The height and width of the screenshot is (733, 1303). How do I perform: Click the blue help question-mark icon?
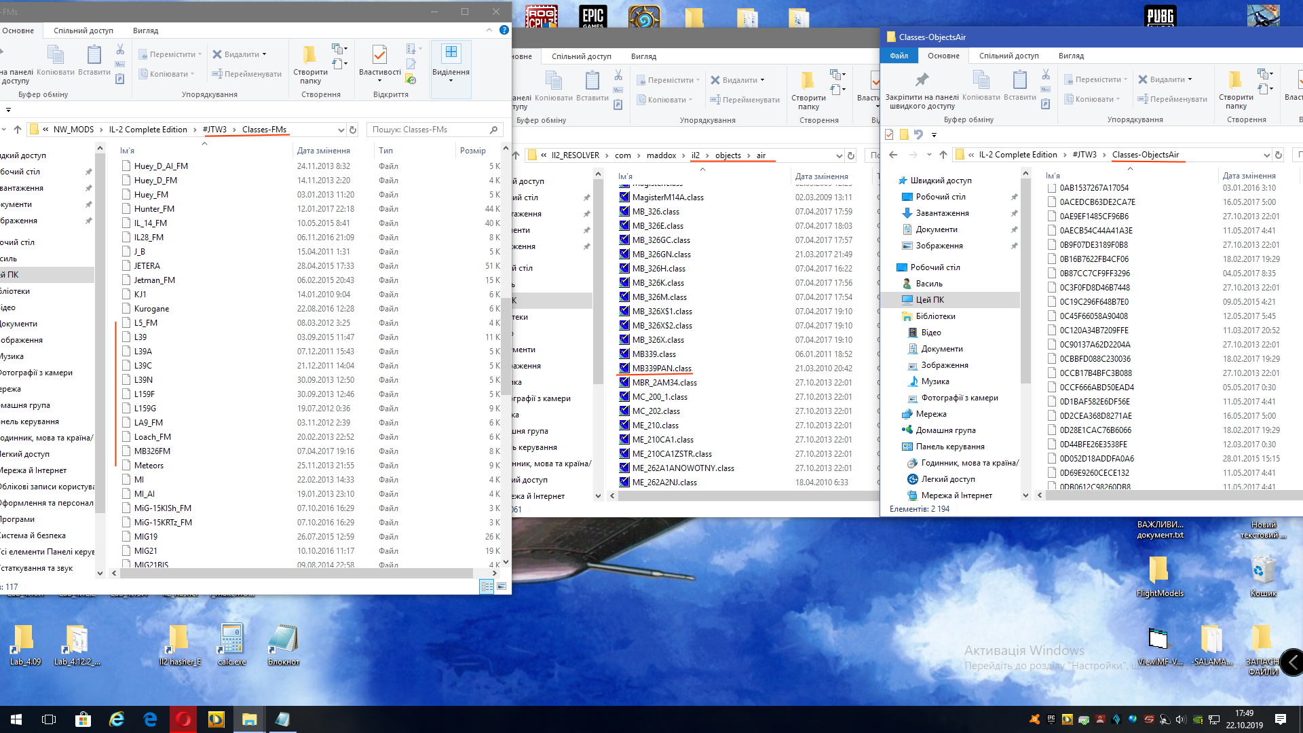[x=504, y=30]
